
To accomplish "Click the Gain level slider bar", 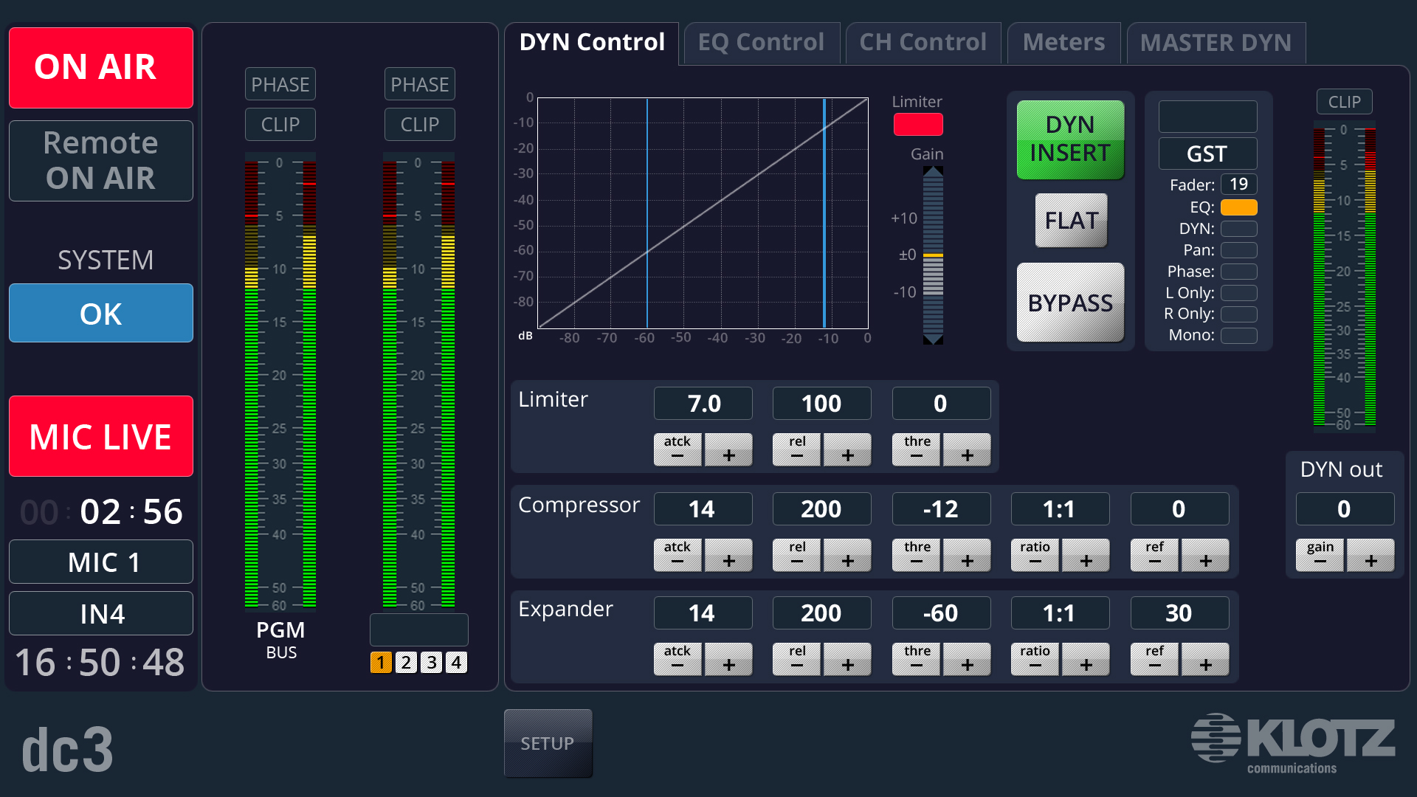I will pyautogui.click(x=933, y=255).
